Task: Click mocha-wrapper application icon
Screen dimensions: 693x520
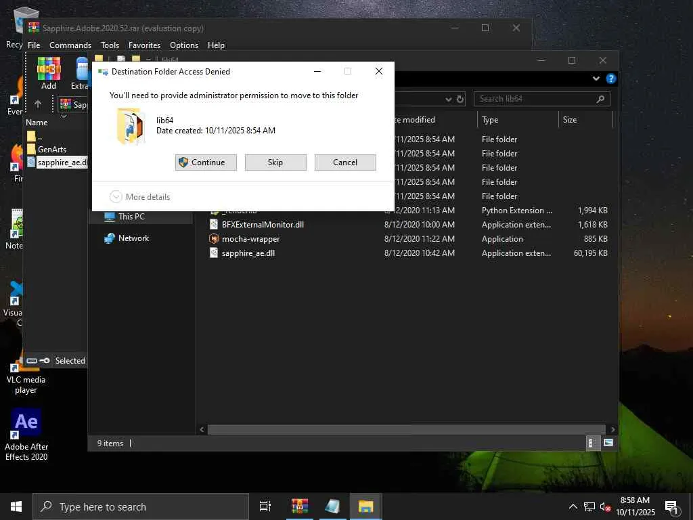Action: [x=214, y=239]
